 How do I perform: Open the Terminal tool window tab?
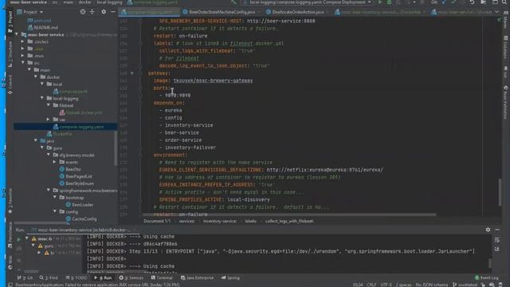point(162,278)
